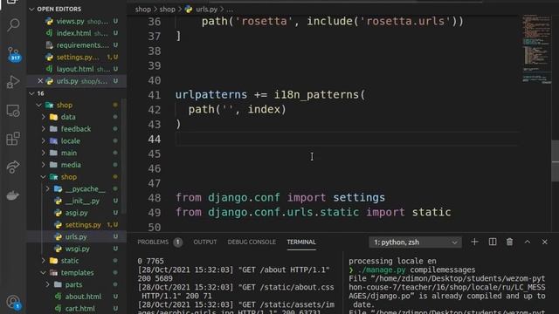
Task: Collapse the 16 workspace folder section
Action: 37,93
